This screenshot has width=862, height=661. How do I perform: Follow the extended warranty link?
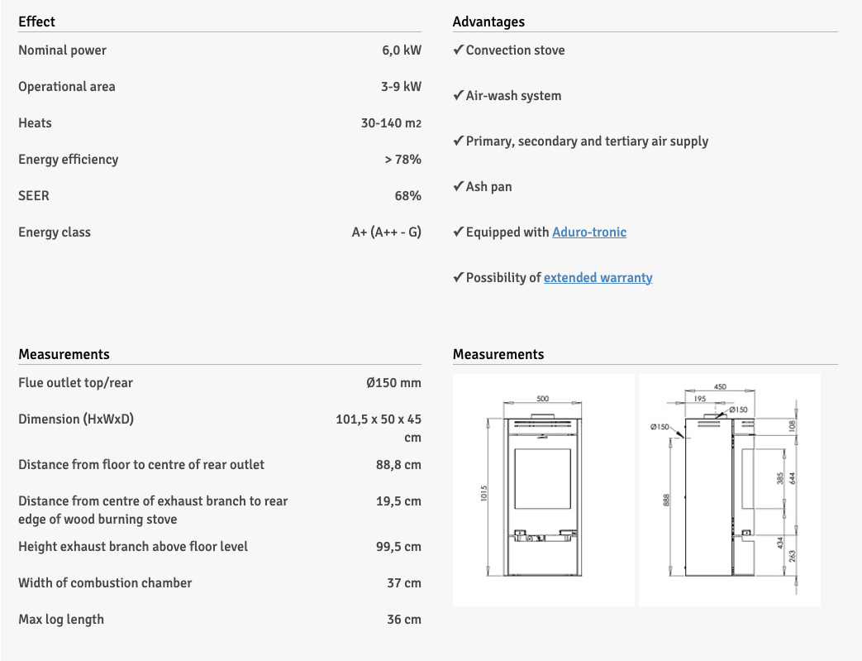[598, 278]
